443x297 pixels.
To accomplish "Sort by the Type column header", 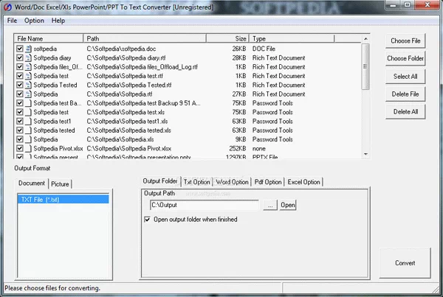I will pos(292,38).
